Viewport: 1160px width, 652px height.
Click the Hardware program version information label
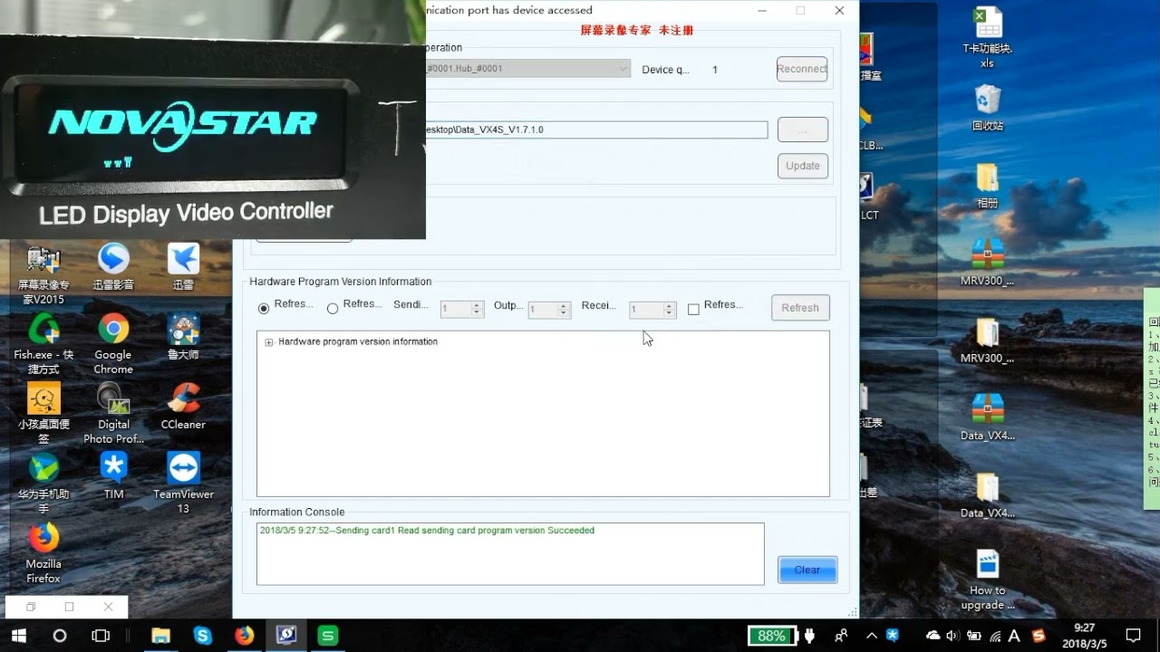point(358,342)
